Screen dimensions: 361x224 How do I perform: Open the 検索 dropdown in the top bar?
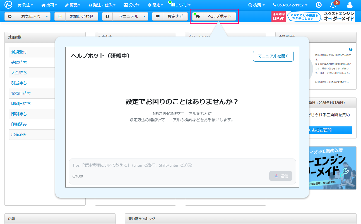pos(256,5)
